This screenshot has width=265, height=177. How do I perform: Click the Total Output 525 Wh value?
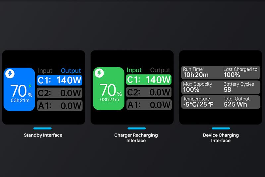236,104
